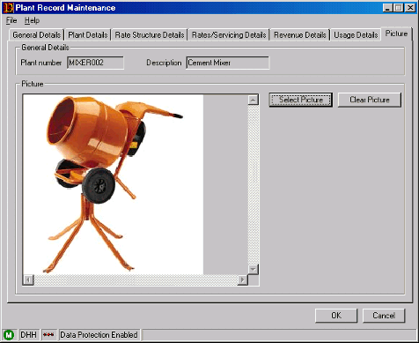Viewport: 419px width, 343px height.
Task: Click the green M status bar icon
Action: pyautogui.click(x=9, y=335)
